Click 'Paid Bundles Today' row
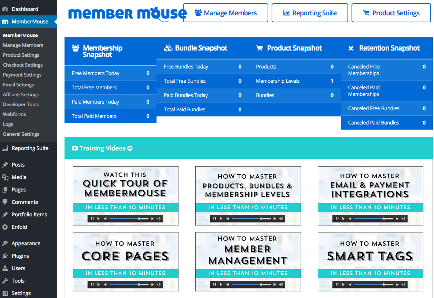 [203, 96]
